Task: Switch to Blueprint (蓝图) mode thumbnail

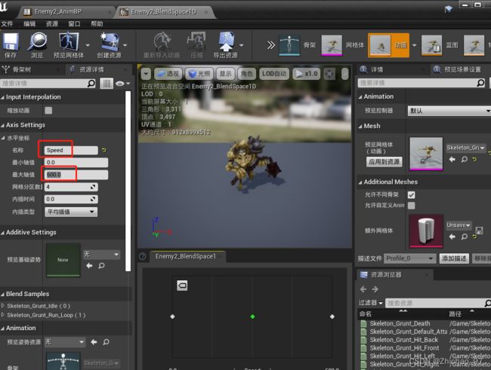Action: click(x=431, y=45)
